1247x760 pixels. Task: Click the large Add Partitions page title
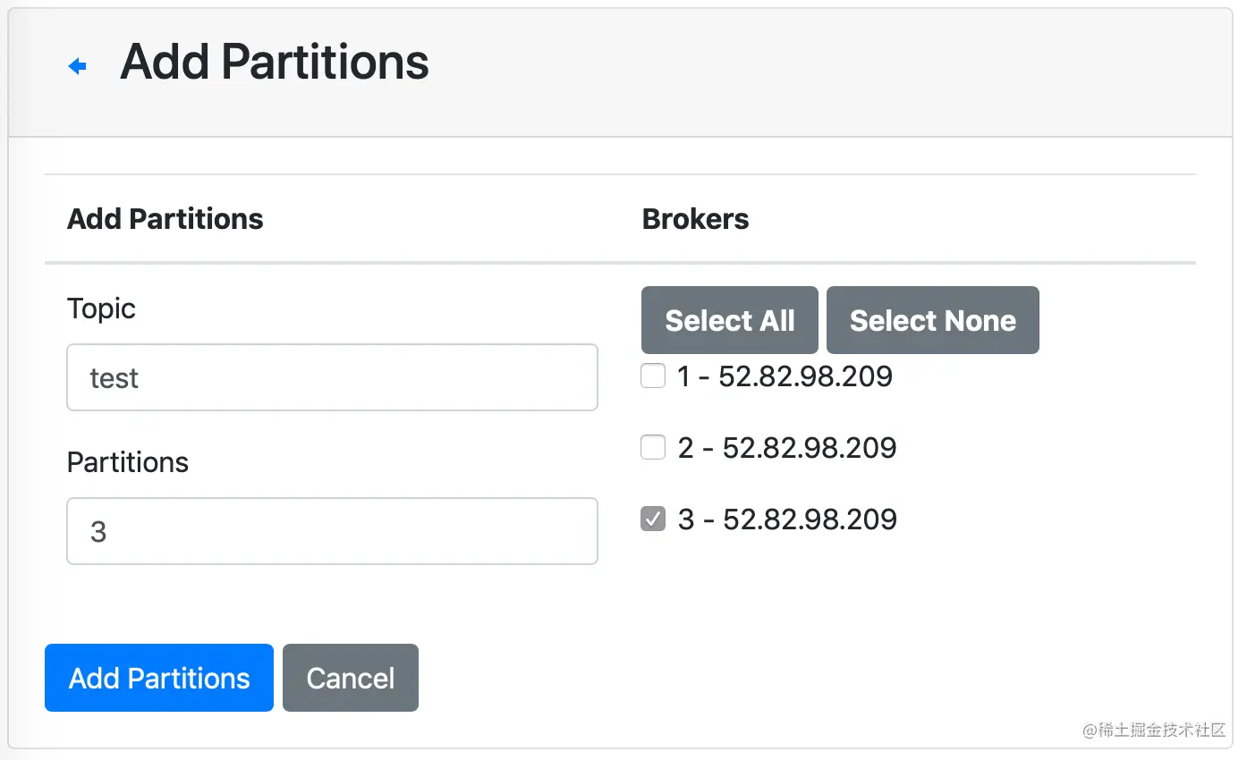click(x=275, y=63)
